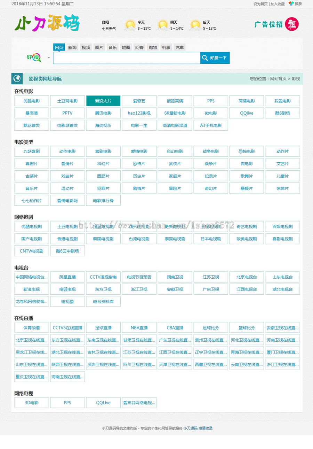Open the highlighted 新浪大片 link
The height and width of the screenshot is (449, 313).
(103, 101)
